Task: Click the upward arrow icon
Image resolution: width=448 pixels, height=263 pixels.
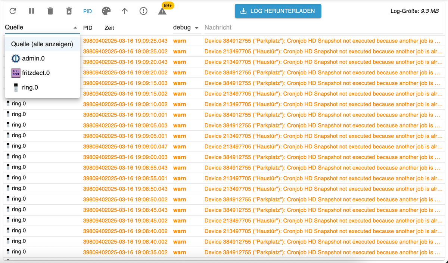Action: click(125, 11)
